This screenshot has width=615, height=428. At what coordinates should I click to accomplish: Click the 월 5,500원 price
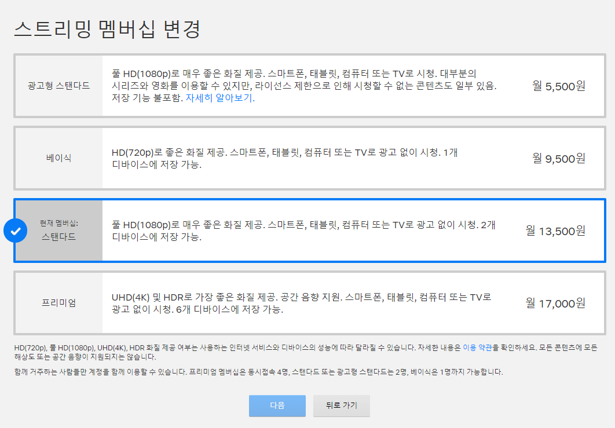pyautogui.click(x=558, y=86)
